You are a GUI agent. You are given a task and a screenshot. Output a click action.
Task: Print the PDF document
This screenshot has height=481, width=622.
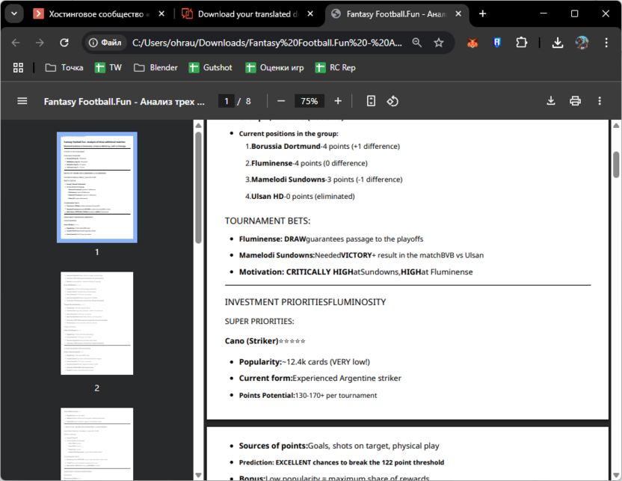coord(575,101)
